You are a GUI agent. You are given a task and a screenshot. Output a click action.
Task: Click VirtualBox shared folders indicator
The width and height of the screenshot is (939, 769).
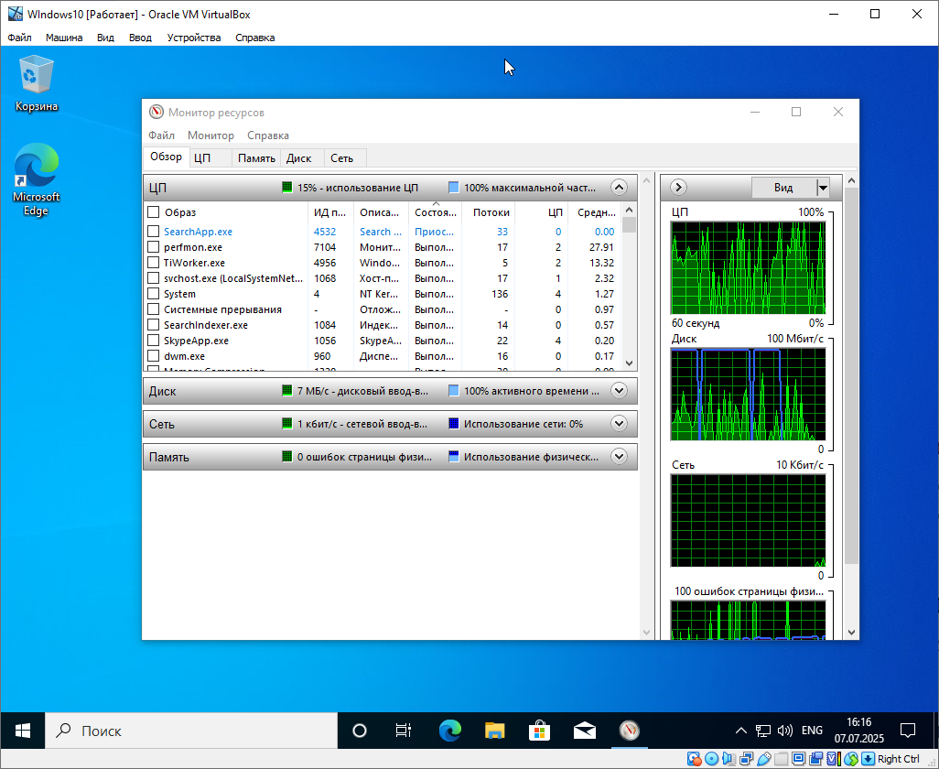tap(781, 759)
